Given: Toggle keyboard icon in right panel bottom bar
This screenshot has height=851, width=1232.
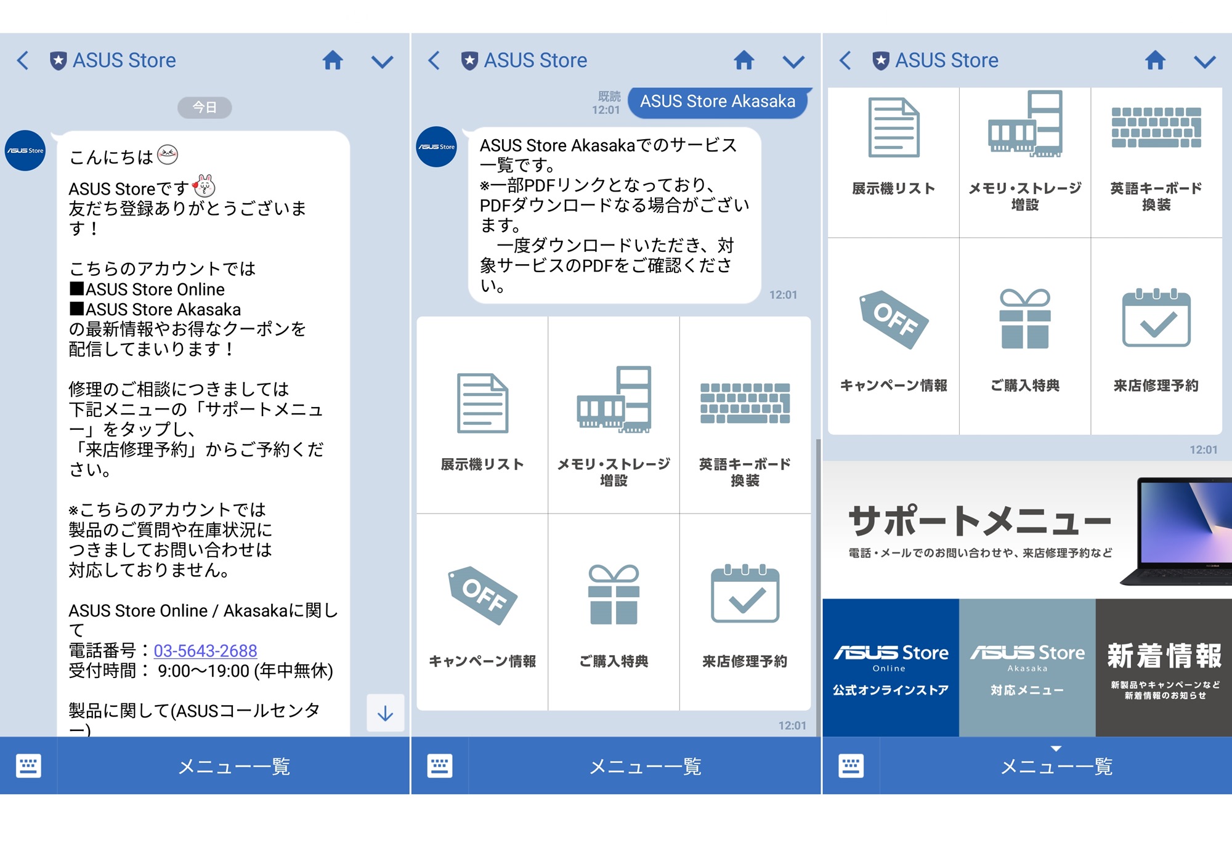Looking at the screenshot, I should tap(851, 766).
